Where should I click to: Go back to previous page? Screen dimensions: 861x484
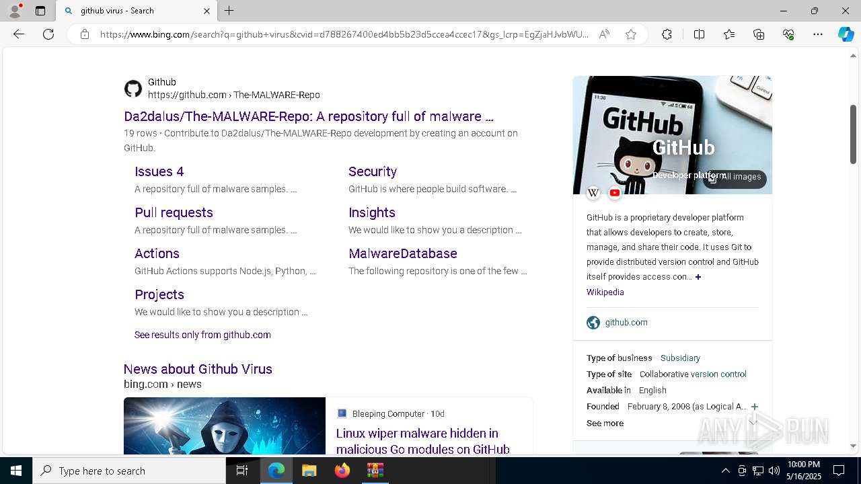tap(19, 34)
